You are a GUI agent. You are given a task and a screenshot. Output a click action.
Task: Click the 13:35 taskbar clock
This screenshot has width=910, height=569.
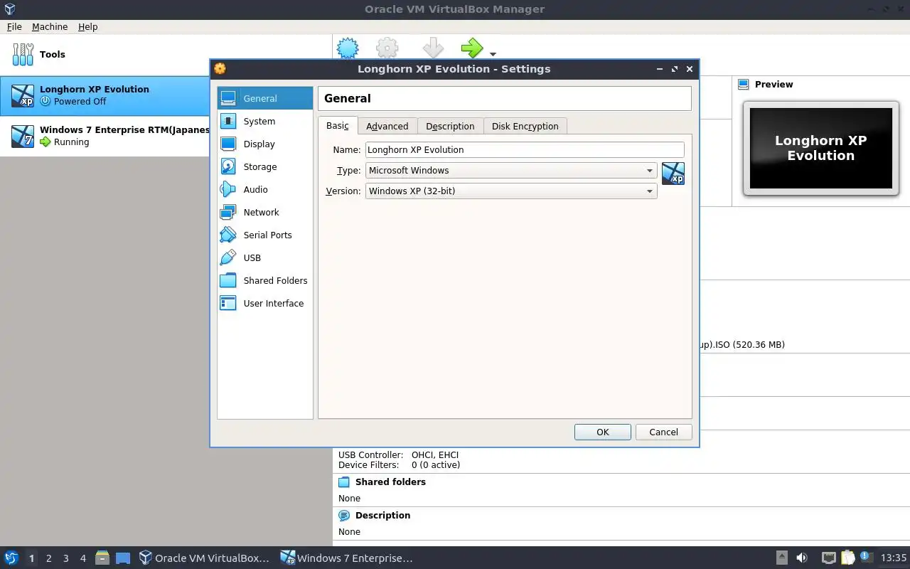pyautogui.click(x=894, y=558)
